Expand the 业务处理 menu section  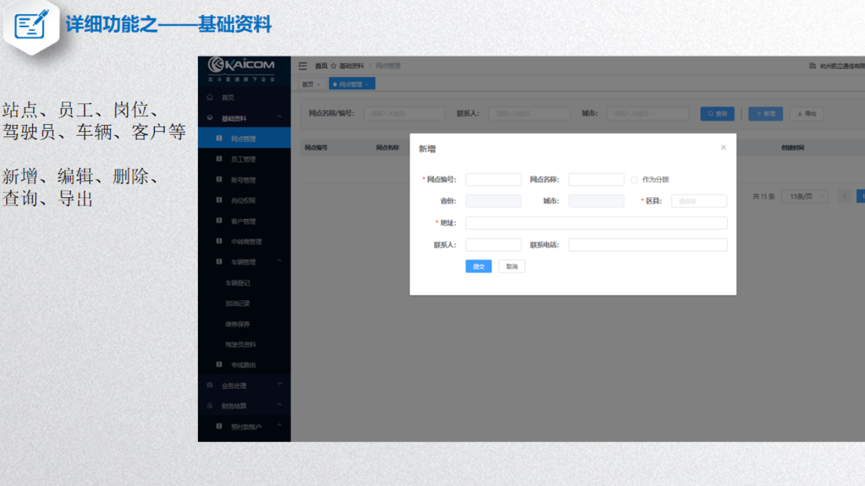[x=280, y=385]
